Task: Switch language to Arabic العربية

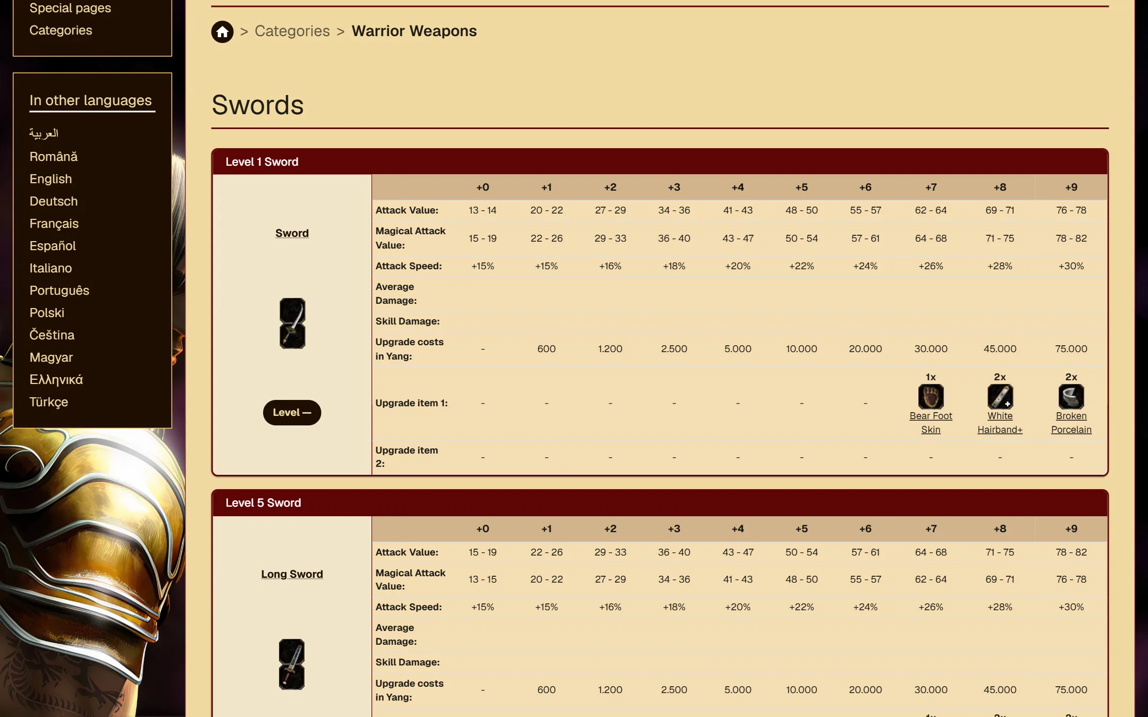Action: pos(44,133)
